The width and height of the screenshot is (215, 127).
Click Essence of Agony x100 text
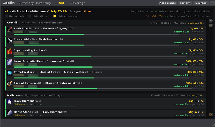[59, 28]
